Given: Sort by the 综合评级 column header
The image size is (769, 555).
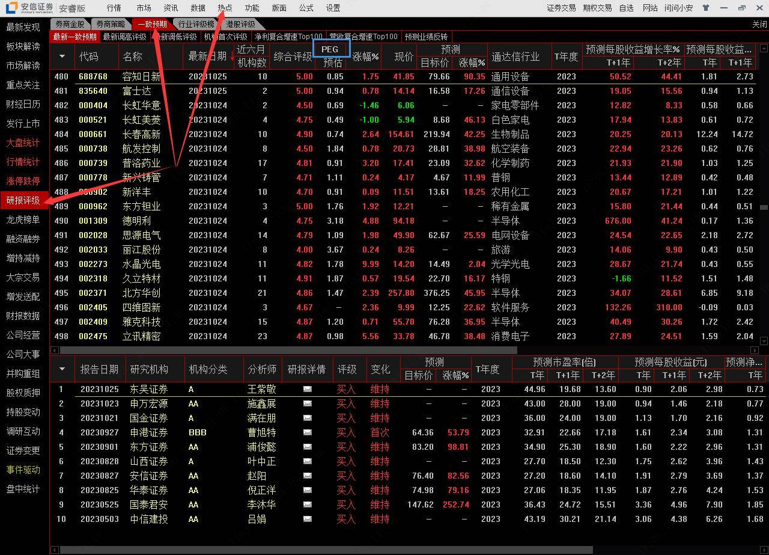Looking at the screenshot, I should click(293, 57).
